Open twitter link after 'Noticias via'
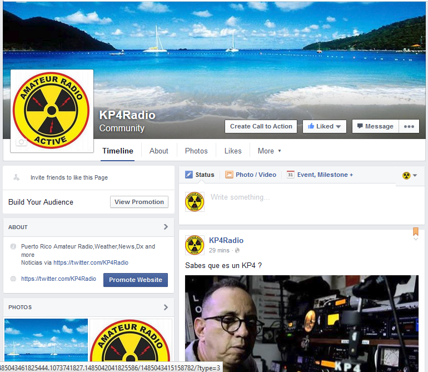 (91, 262)
